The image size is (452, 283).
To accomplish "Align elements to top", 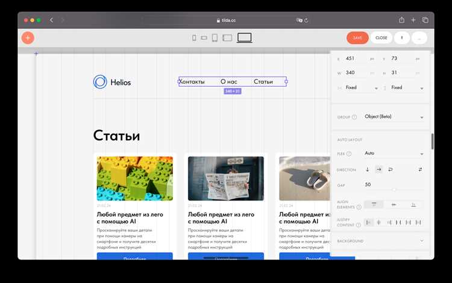I will coord(374,204).
